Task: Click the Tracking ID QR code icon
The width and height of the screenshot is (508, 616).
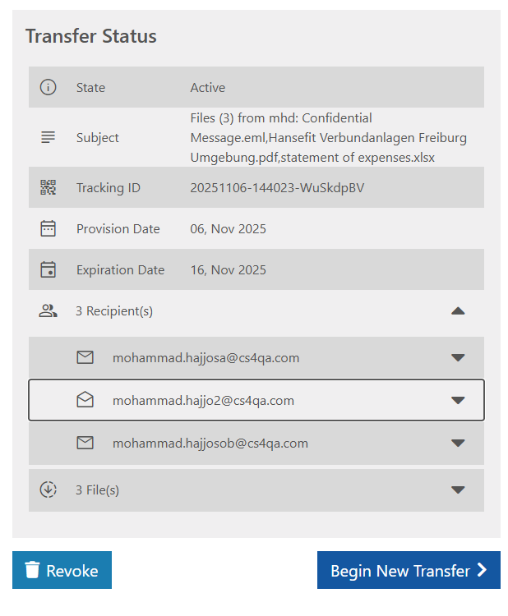Action: pyautogui.click(x=48, y=188)
